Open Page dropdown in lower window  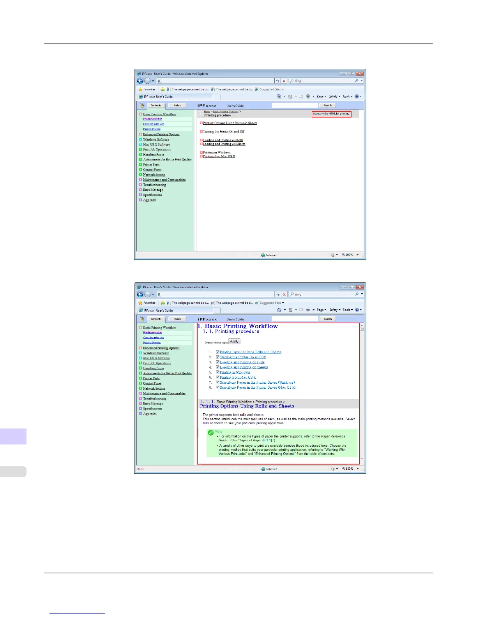[x=322, y=310]
